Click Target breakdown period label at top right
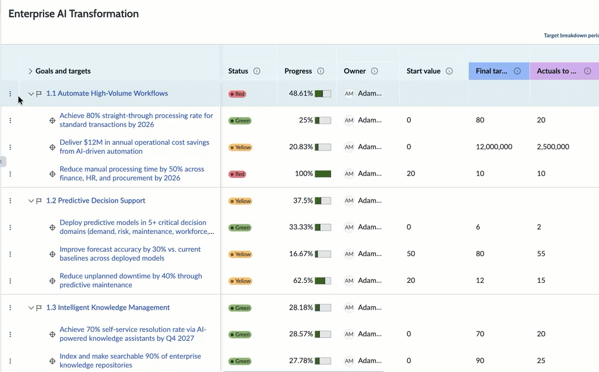 [571, 36]
